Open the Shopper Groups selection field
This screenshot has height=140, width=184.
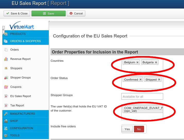(142, 97)
